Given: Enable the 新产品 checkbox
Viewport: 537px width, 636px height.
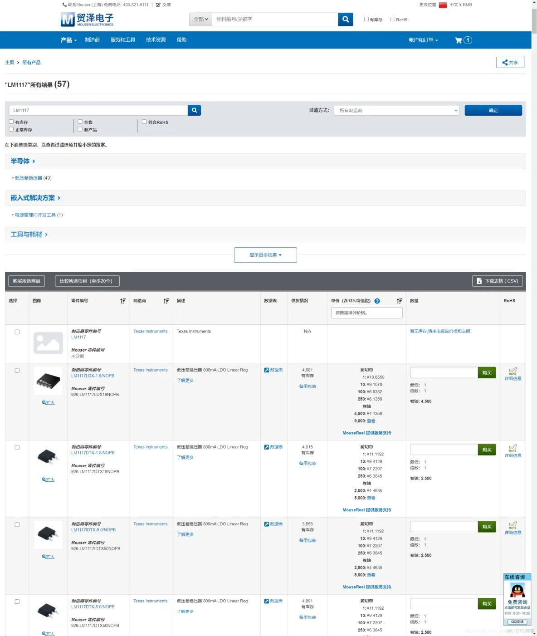Looking at the screenshot, I should click(80, 129).
